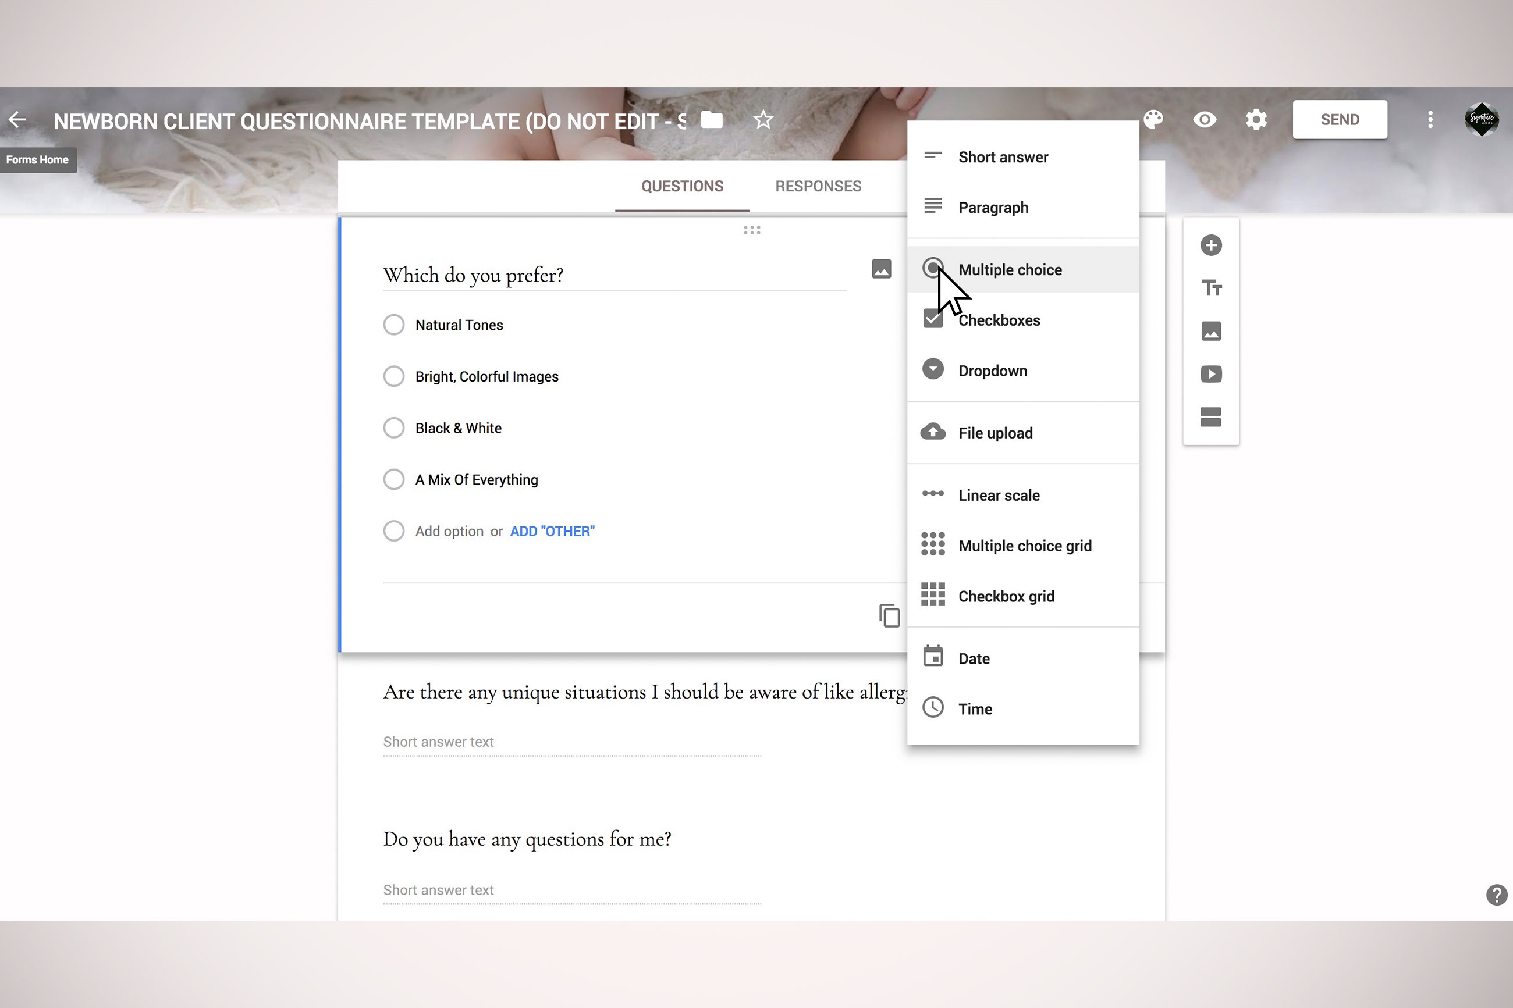This screenshot has height=1008, width=1513.
Task: Add image to question title
Action: point(881,269)
